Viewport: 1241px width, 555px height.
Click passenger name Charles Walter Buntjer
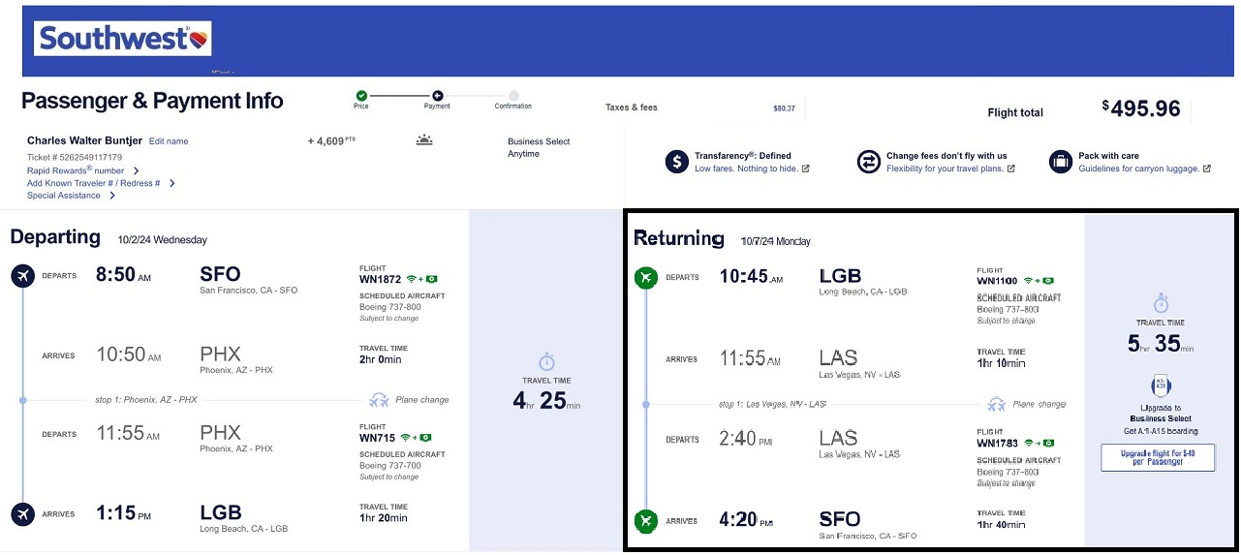click(x=84, y=140)
